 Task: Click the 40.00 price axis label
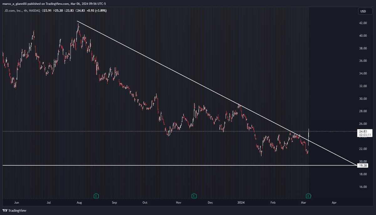(363, 36)
